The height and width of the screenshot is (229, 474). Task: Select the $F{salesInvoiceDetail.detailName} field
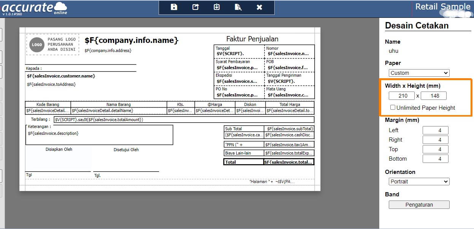tap(119, 111)
